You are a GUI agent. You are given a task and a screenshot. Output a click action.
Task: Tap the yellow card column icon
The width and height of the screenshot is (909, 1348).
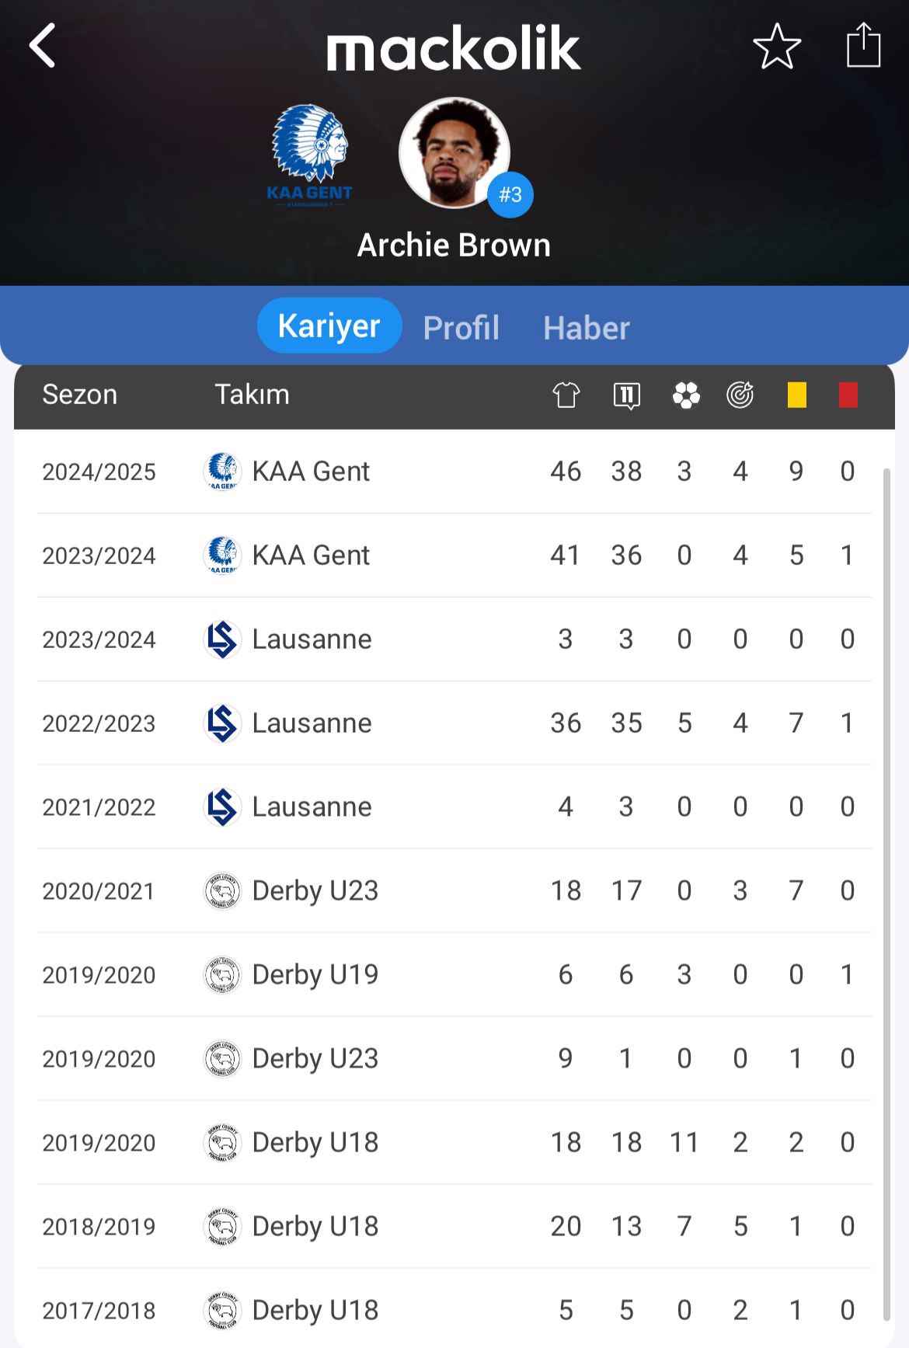click(x=797, y=395)
